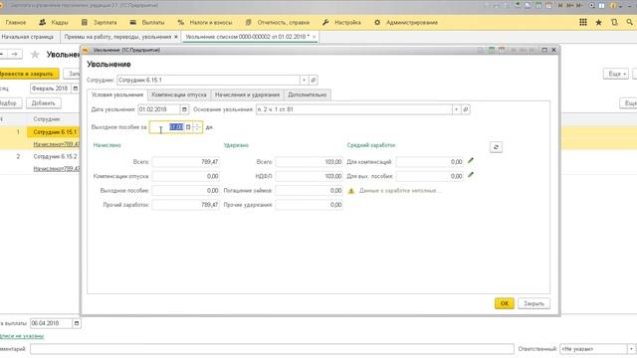Open the Еще dropdown at top right

click(616, 74)
